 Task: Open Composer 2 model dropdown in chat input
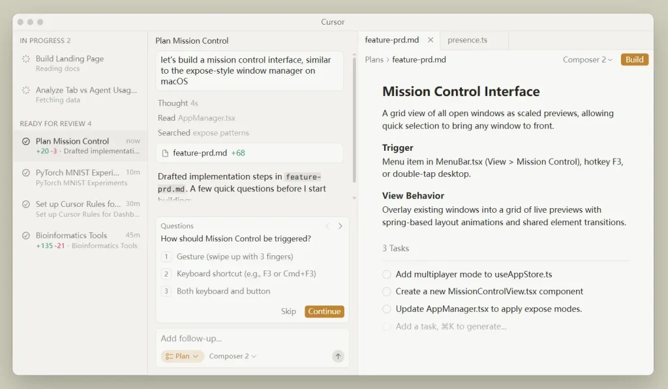tap(233, 356)
